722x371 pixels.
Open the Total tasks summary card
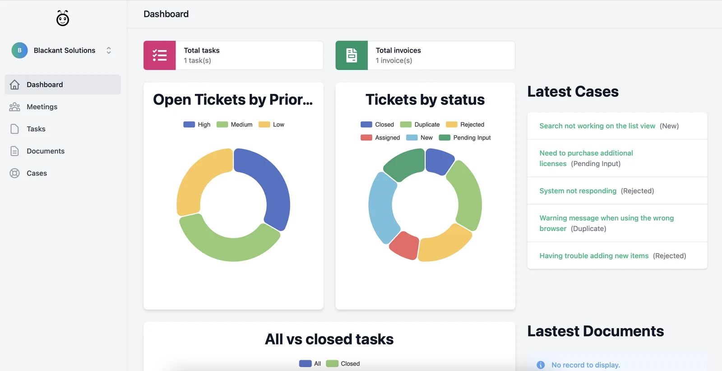tap(233, 56)
